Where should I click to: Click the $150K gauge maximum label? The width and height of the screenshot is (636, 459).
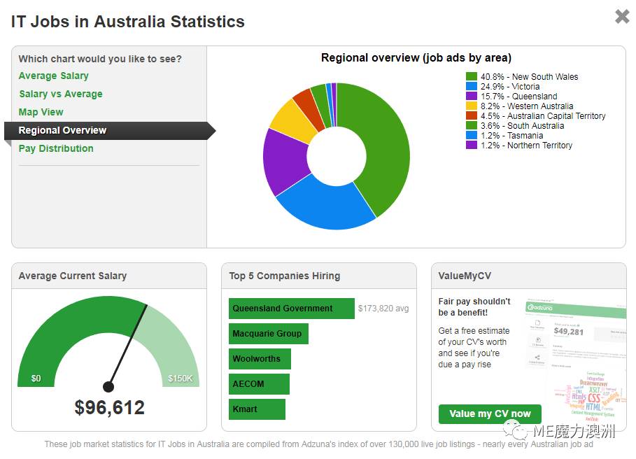(181, 379)
